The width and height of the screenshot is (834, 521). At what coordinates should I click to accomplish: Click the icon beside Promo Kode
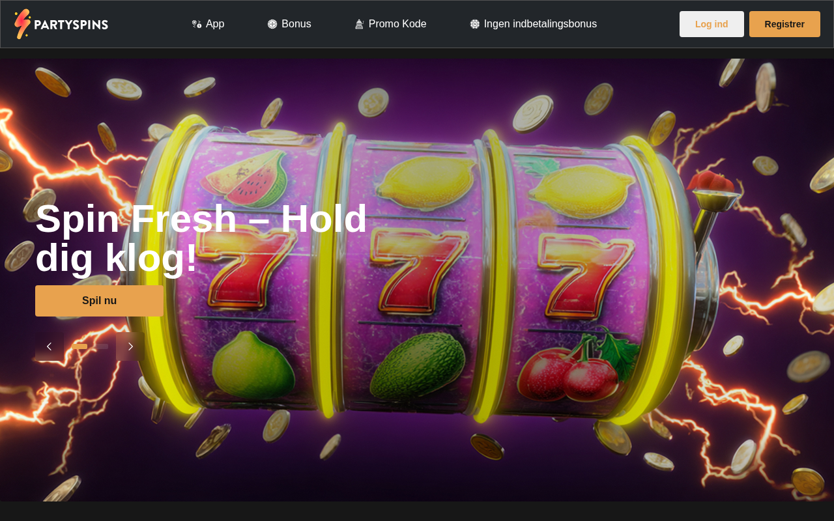[359, 24]
